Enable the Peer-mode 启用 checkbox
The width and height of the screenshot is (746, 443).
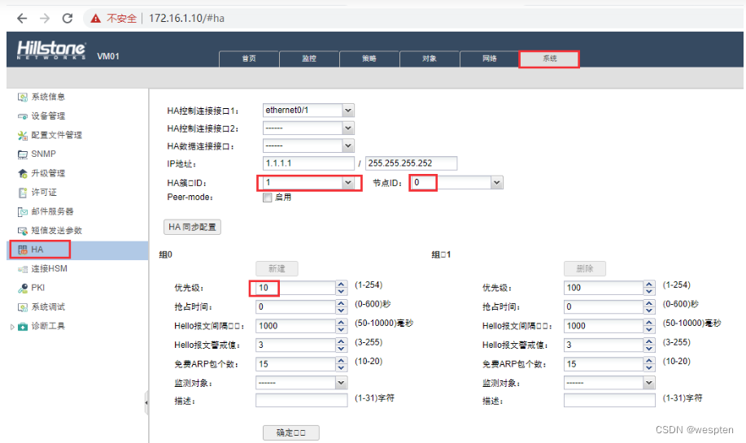pos(267,198)
